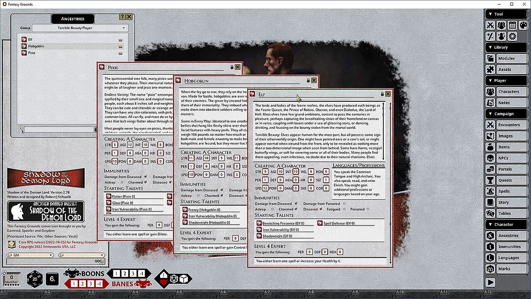Click boons number 2 box
Viewport: 531px width, 299px height.
click(125, 274)
